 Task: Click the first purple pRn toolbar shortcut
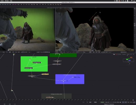(13, 4)
